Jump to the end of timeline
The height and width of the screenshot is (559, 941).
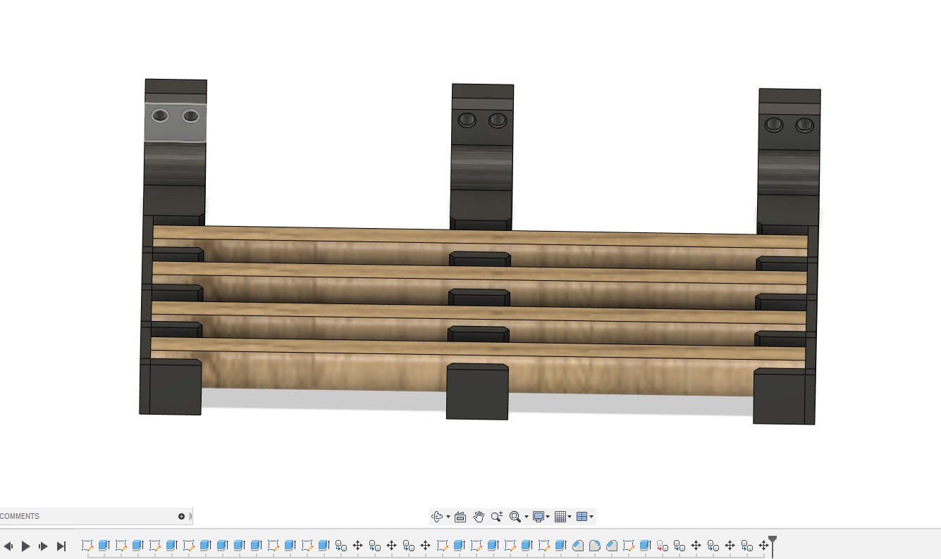tap(61, 546)
